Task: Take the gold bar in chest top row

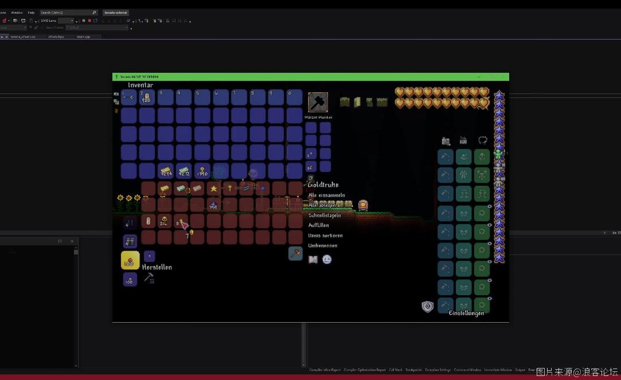Action: point(165,189)
